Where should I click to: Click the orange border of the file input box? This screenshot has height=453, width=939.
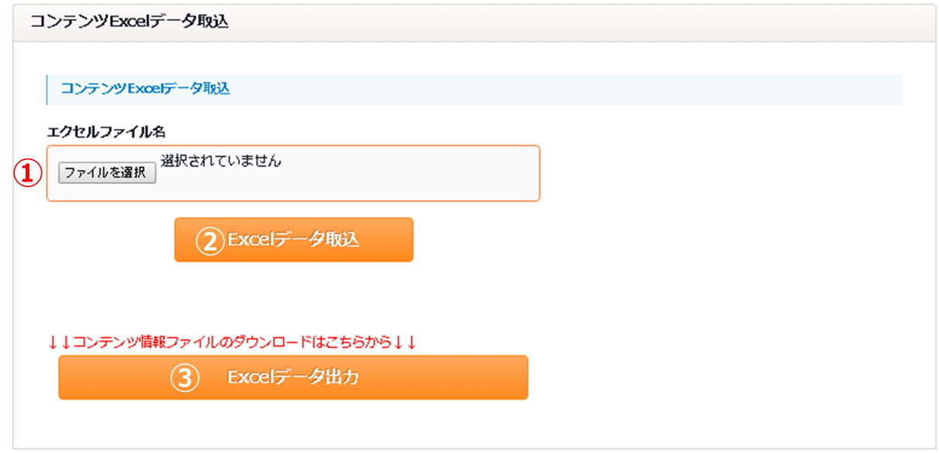293,146
